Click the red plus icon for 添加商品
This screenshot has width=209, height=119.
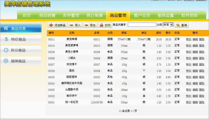51,25
